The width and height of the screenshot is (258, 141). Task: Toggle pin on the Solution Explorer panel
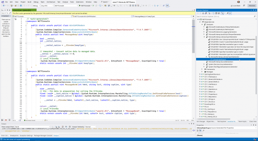[x=254, y=10]
